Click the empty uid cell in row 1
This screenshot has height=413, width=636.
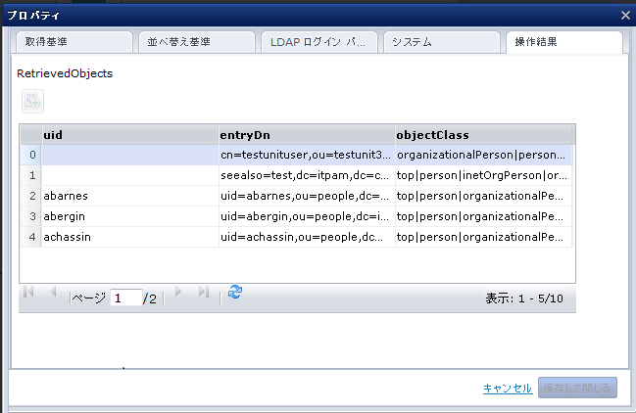coord(129,175)
